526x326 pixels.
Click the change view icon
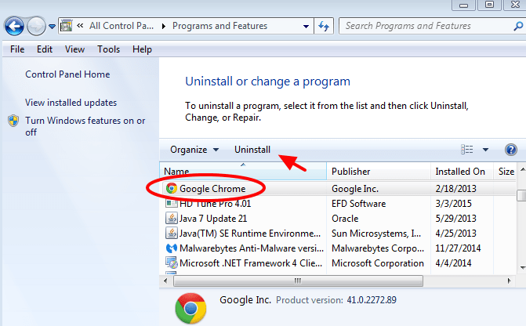point(467,150)
